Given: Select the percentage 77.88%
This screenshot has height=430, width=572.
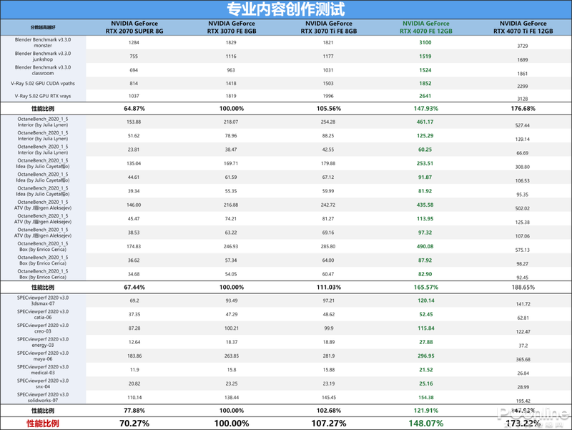Looking at the screenshot, I should 134,411.
